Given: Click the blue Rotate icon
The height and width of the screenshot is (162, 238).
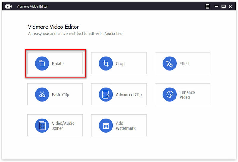Looking at the screenshot, I should pos(42,63).
